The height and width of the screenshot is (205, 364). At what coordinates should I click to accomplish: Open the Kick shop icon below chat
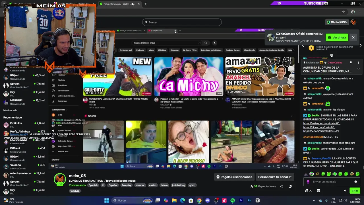[318, 191]
